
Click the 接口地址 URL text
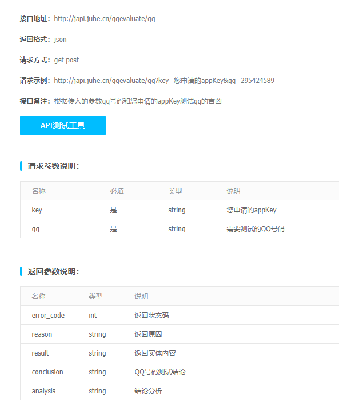click(105, 19)
